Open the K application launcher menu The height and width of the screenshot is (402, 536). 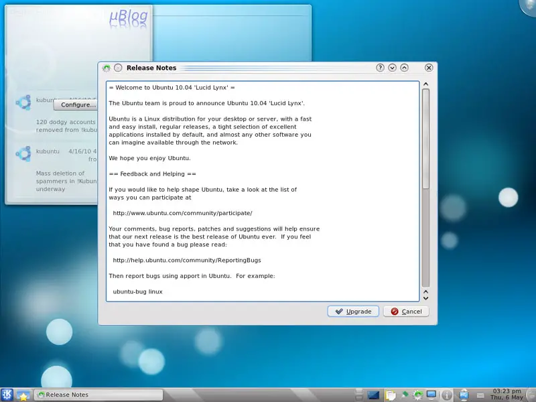(7, 395)
